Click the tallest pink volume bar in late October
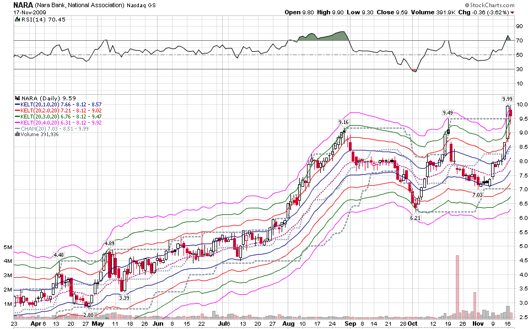This screenshot has height=329, width=528. coord(457,287)
